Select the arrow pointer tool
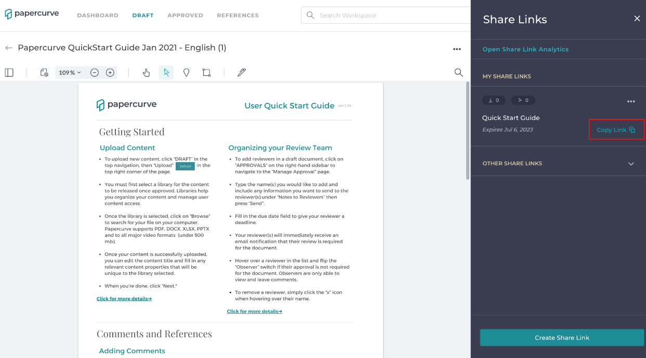 pyautogui.click(x=166, y=73)
